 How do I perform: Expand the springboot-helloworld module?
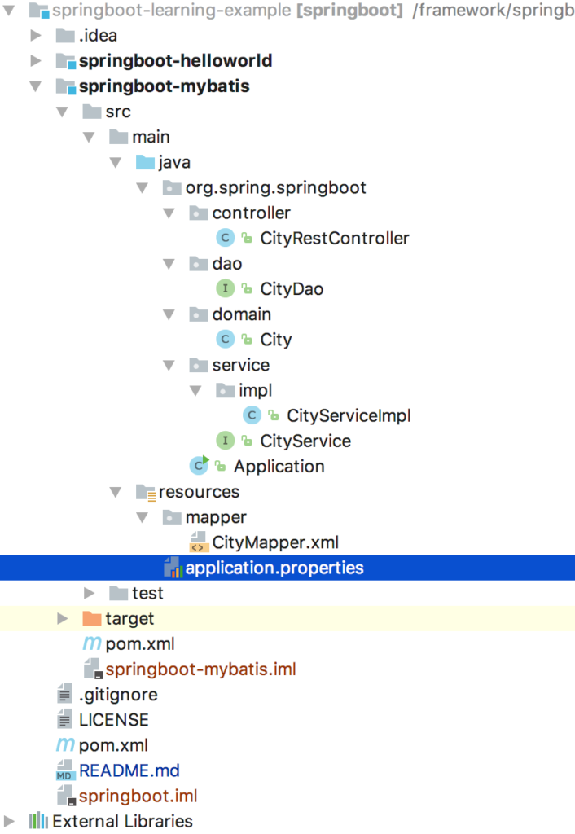point(36,60)
